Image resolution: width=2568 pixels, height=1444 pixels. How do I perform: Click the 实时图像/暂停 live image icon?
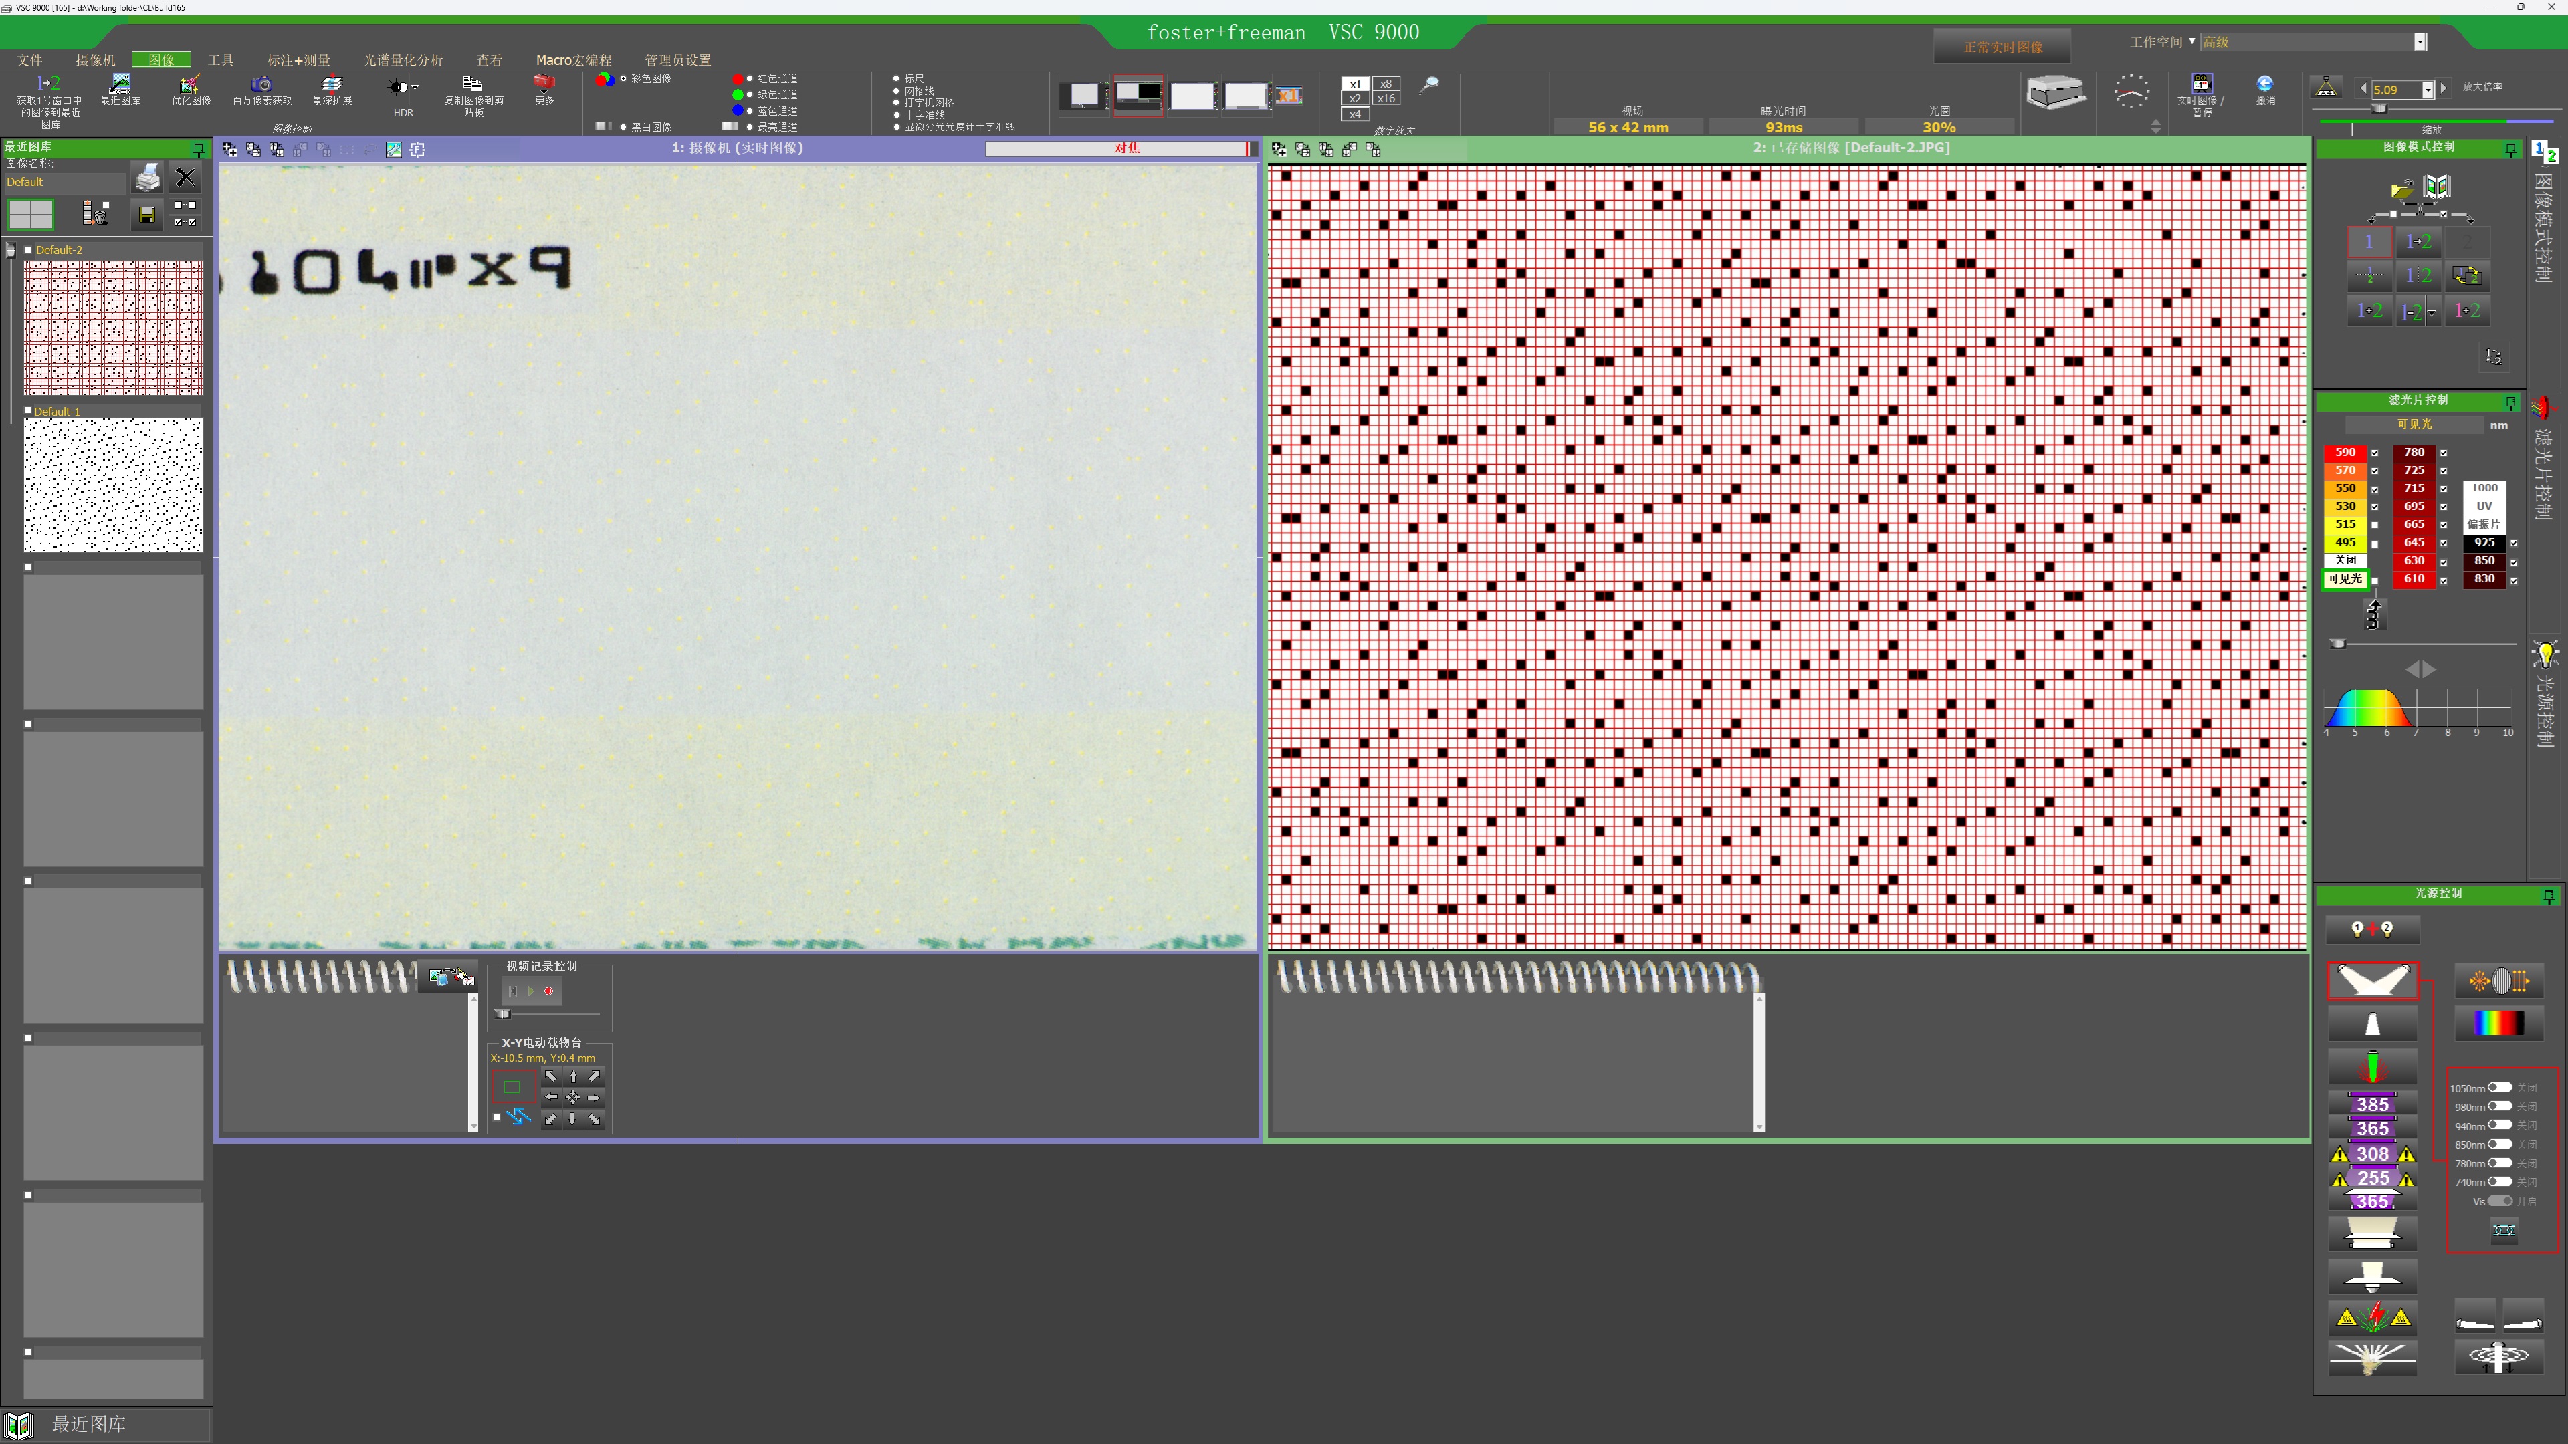[2201, 83]
